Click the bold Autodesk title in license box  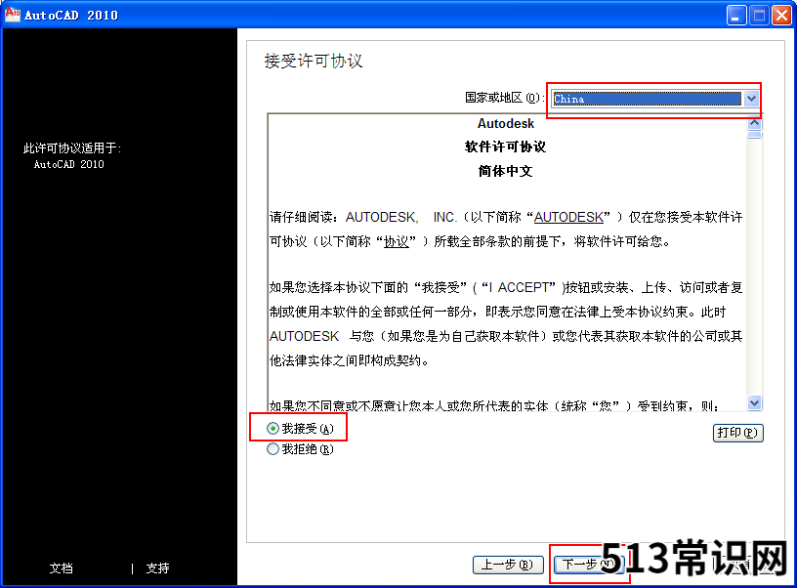tap(506, 123)
